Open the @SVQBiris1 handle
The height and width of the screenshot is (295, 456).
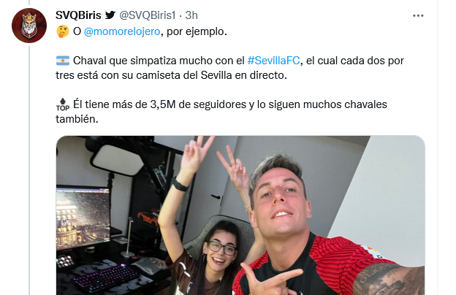pos(148,15)
